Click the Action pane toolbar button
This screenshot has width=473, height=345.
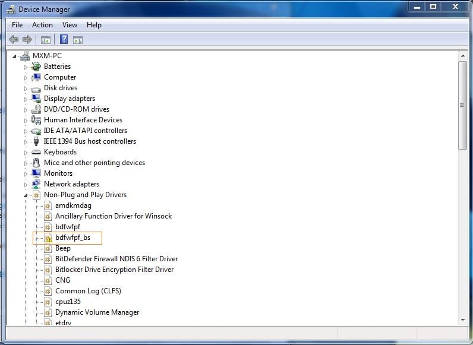click(x=77, y=40)
